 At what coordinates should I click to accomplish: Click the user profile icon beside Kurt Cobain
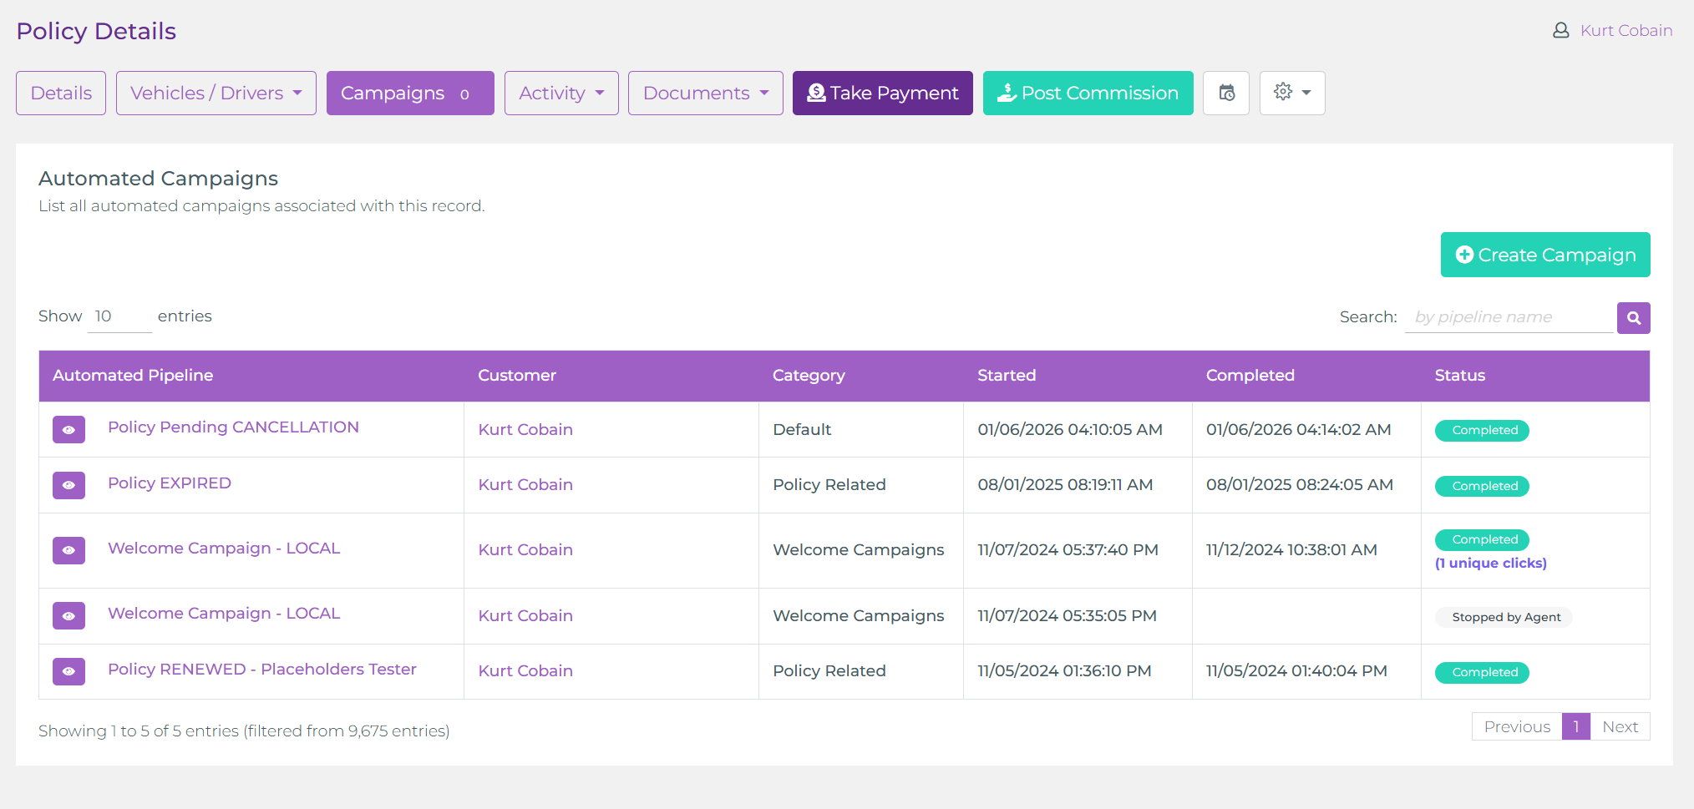[x=1560, y=31]
